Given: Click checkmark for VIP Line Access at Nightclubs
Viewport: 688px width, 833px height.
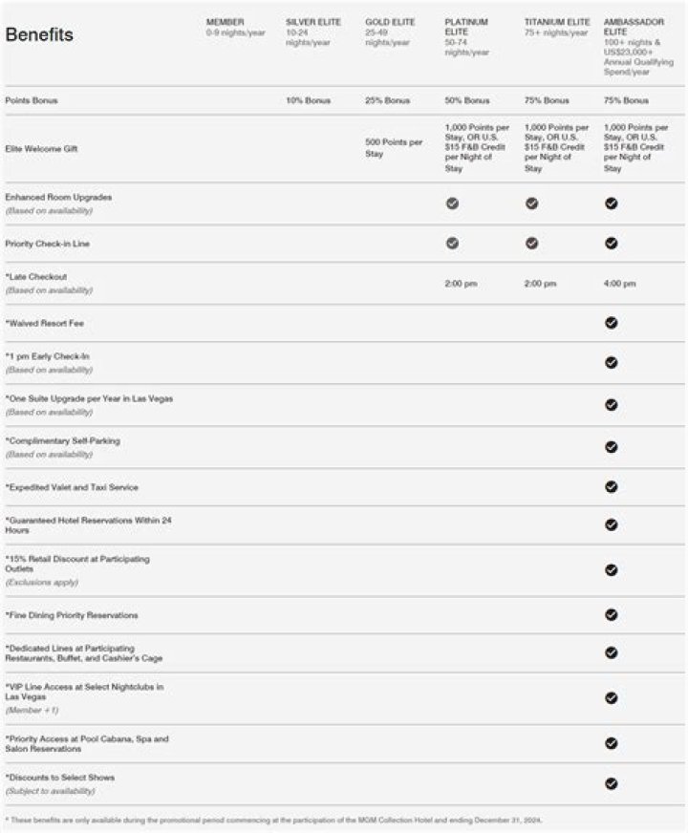Looking at the screenshot, I should point(612,698).
